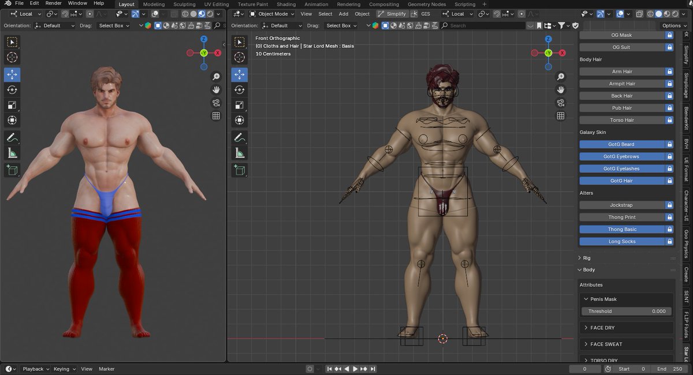This screenshot has height=375, width=693.
Task: Click the GotG Hair button
Action: click(x=622, y=181)
